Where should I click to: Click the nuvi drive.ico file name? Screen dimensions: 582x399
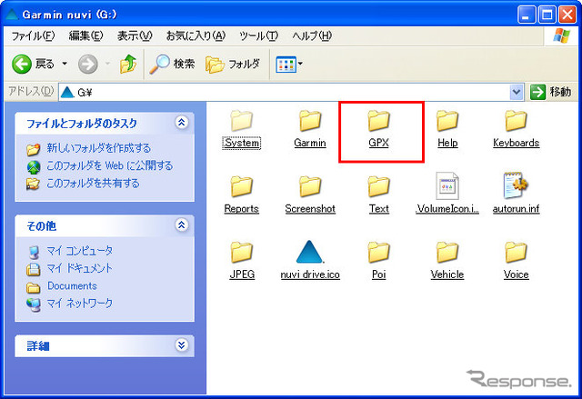click(x=310, y=274)
